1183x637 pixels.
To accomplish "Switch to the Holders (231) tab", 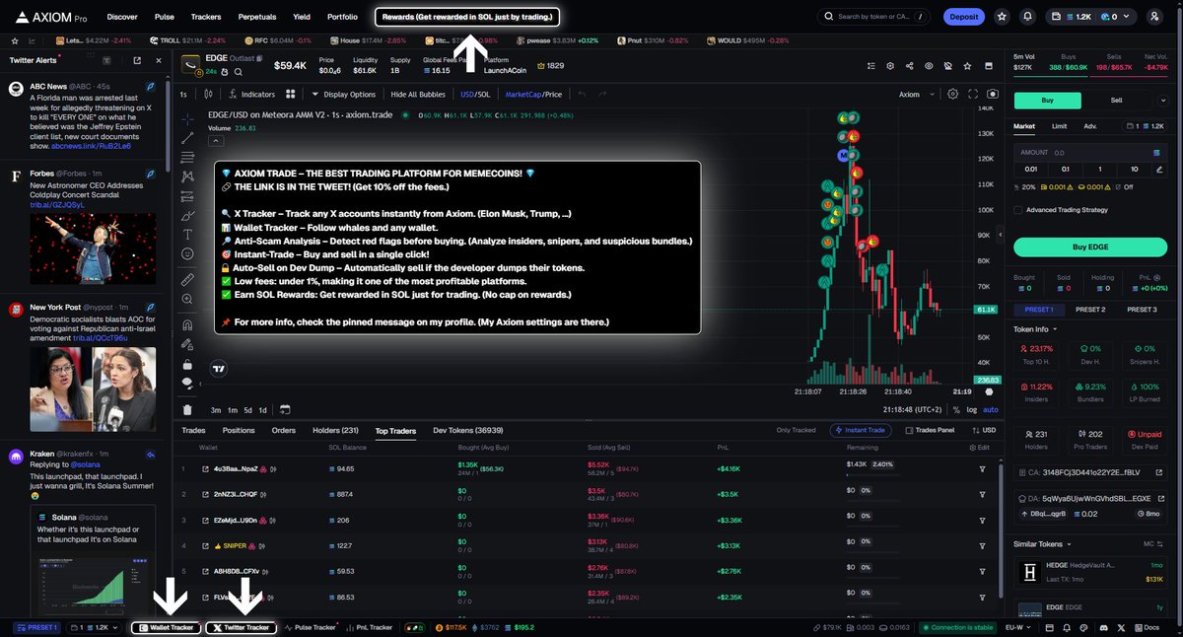I will pyautogui.click(x=336, y=431).
